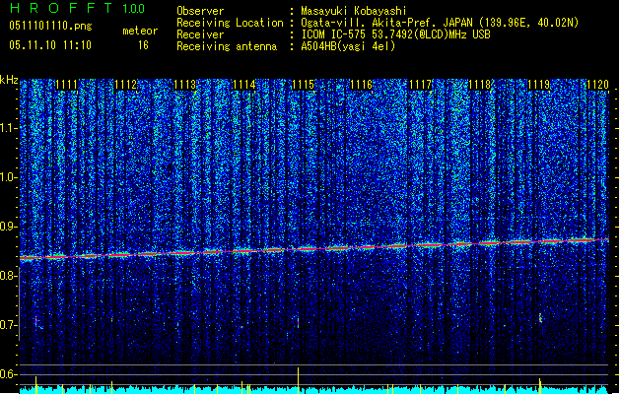The image size is (620, 394).
Task: Click the yellow power spike under 1119
Action: 540,385
